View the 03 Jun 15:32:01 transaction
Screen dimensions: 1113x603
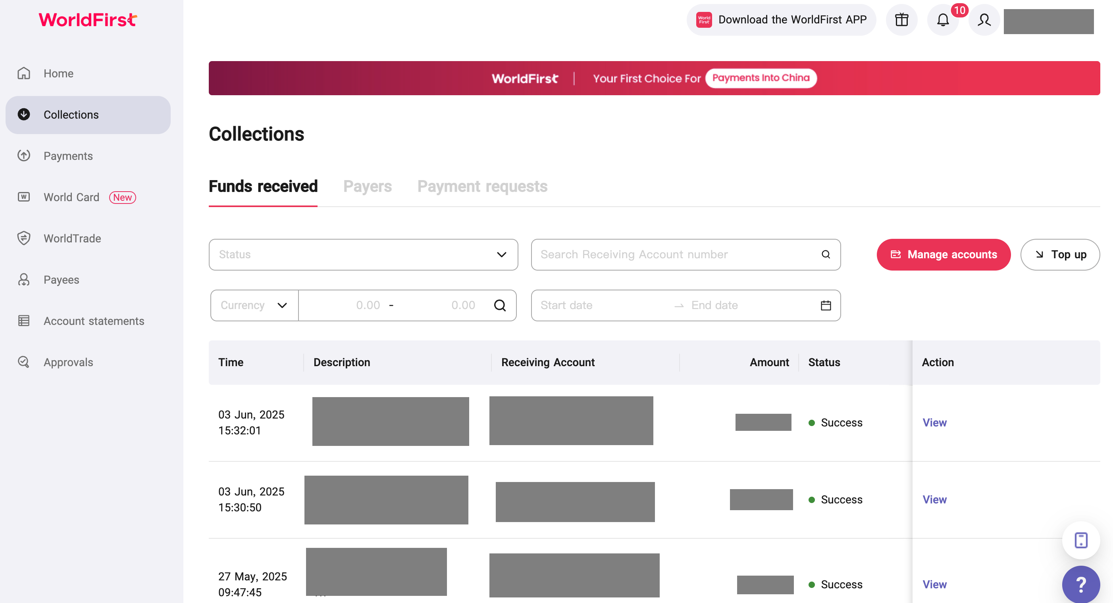click(934, 422)
